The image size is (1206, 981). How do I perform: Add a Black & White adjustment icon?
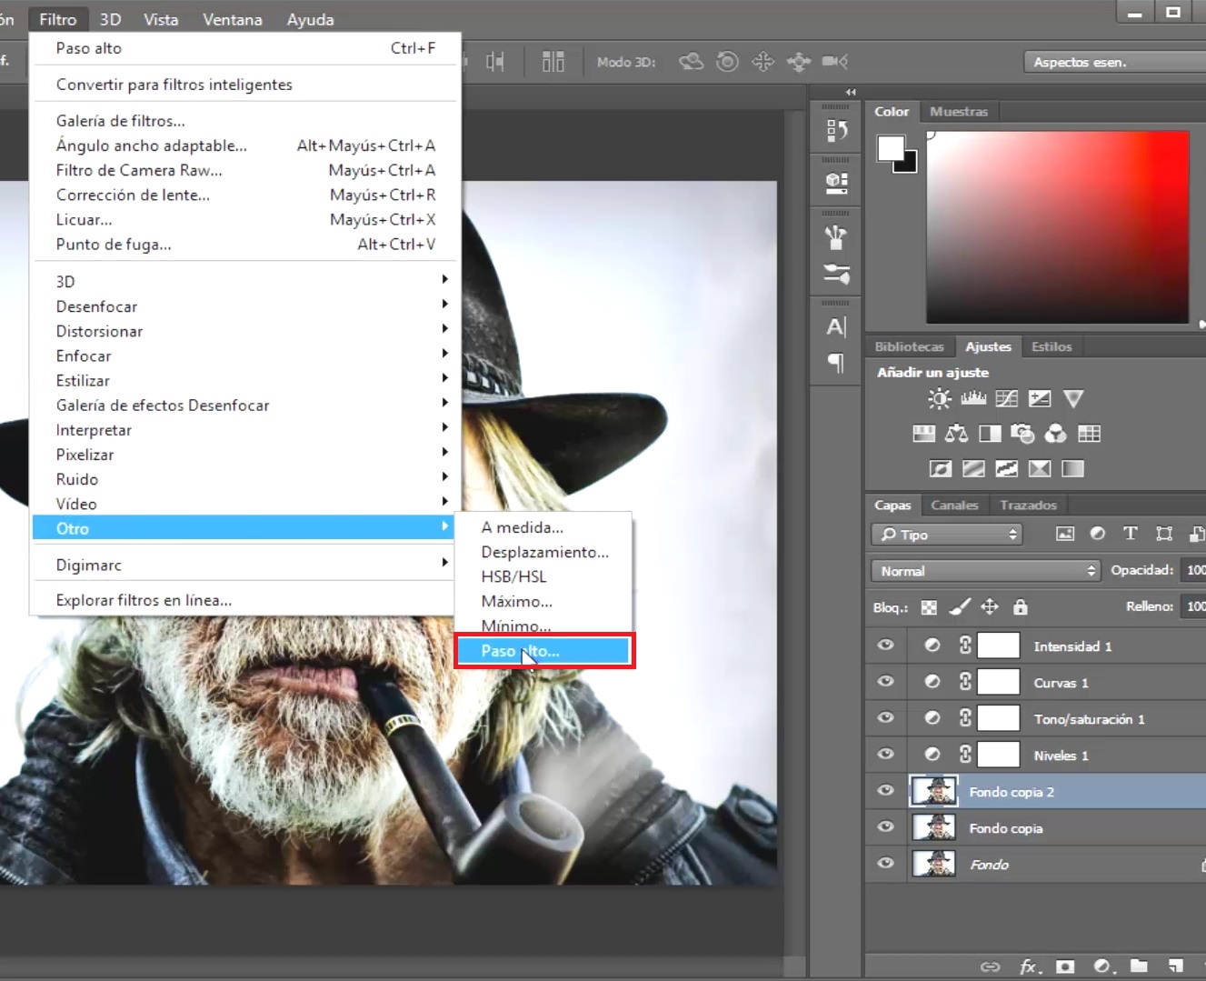tap(990, 434)
